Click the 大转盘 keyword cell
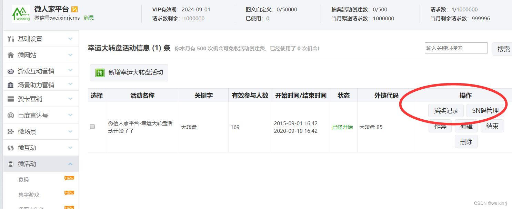Image resolution: width=512 pixels, height=209 pixels. click(x=189, y=127)
